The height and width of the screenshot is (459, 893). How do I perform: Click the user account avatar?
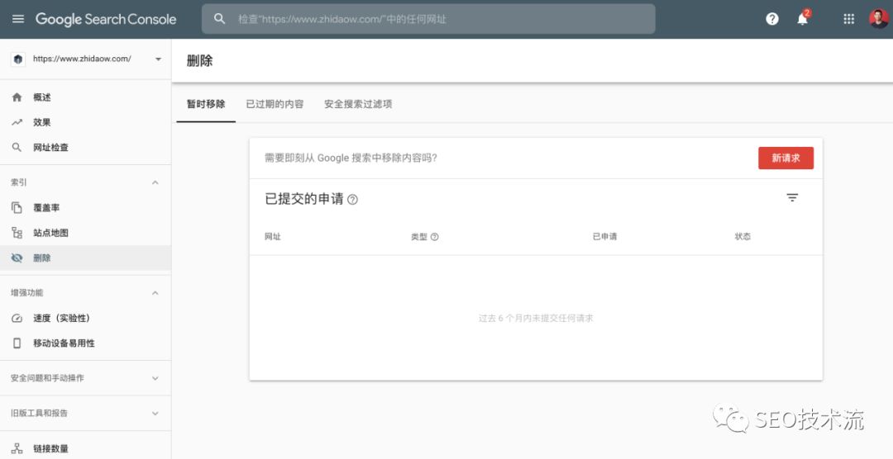pyautogui.click(x=878, y=19)
